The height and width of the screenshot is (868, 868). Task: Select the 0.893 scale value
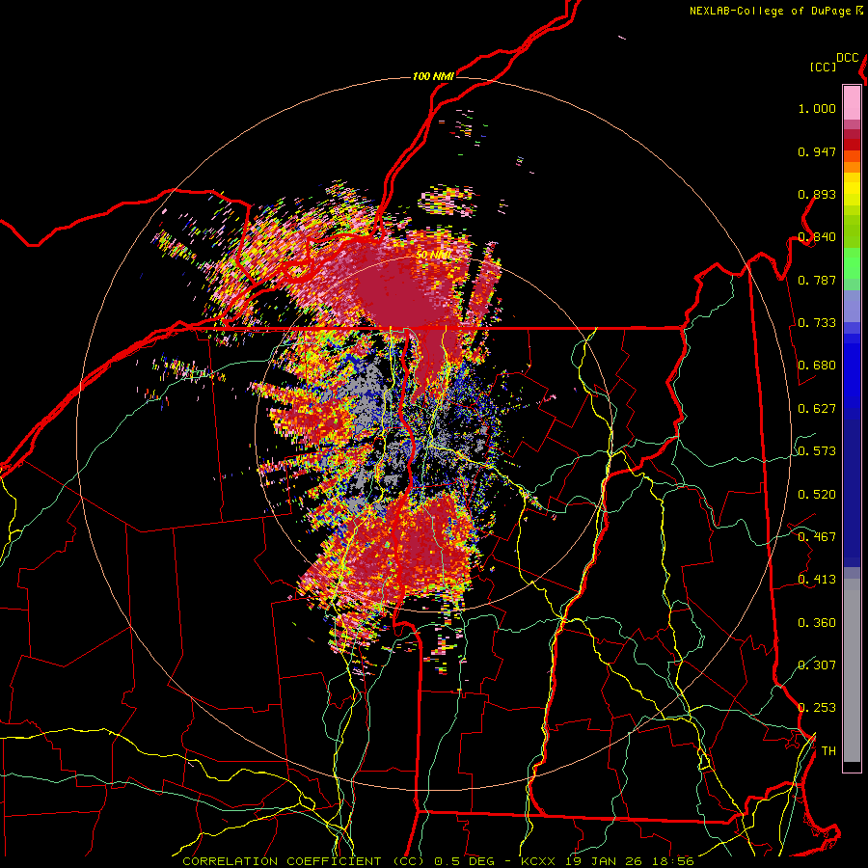pyautogui.click(x=817, y=194)
